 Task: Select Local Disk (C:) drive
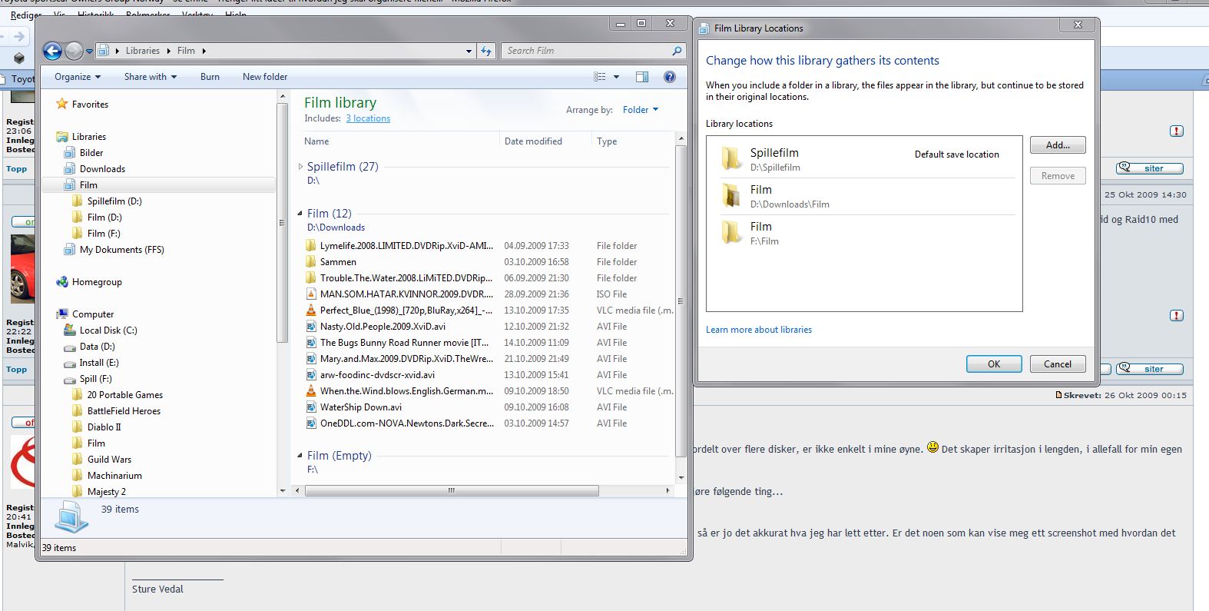(108, 330)
